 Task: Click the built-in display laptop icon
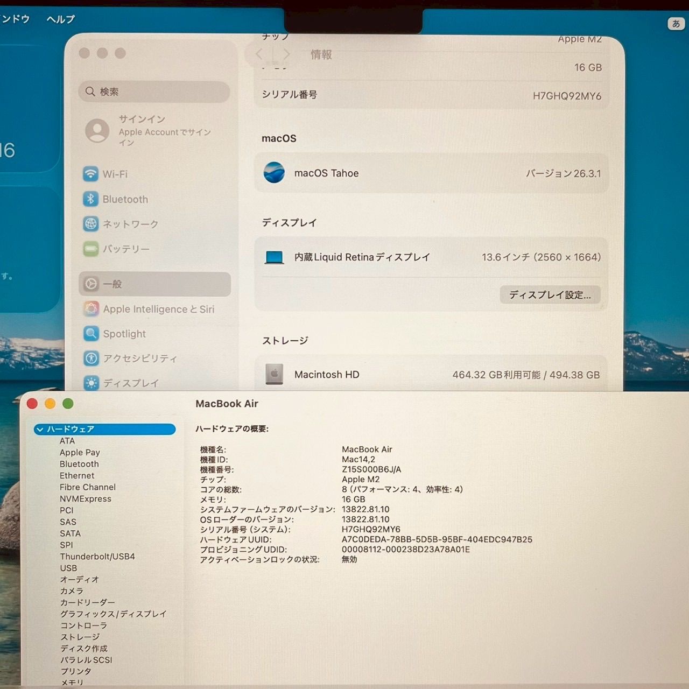point(274,257)
